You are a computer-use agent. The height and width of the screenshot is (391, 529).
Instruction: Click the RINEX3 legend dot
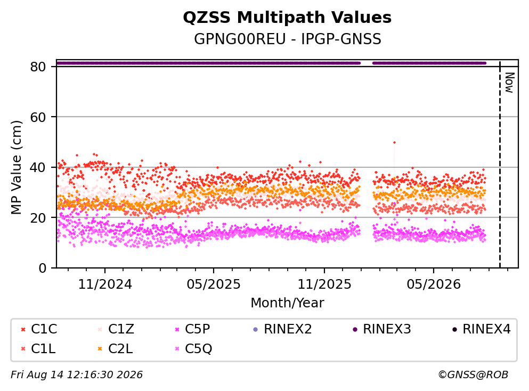[x=355, y=329]
